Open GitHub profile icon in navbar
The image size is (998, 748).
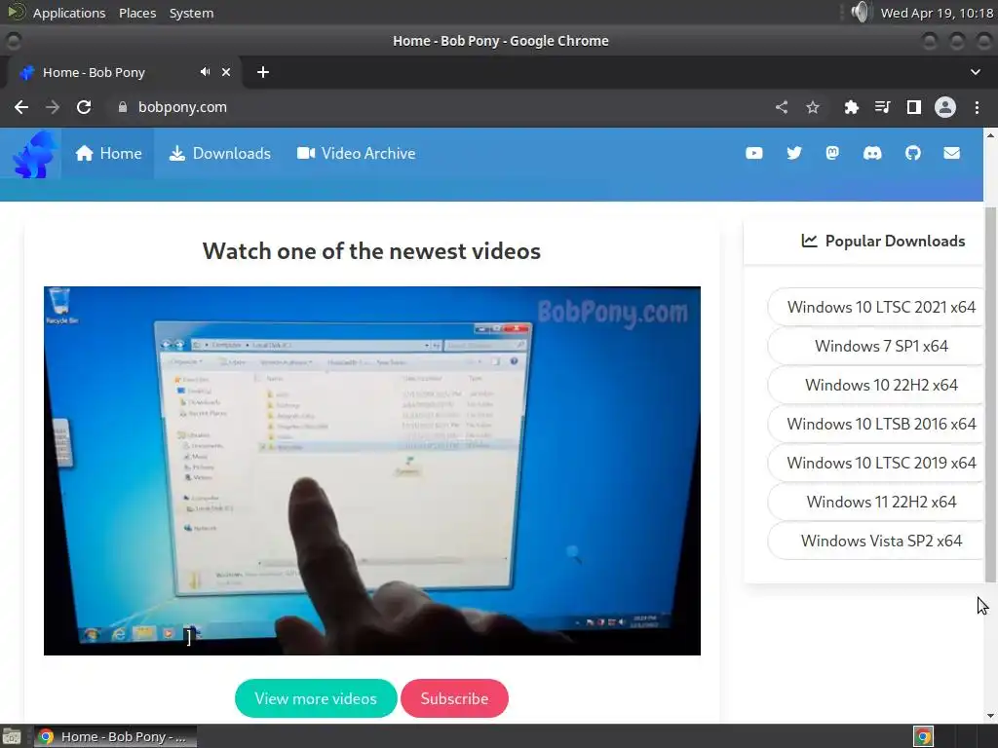click(x=912, y=153)
